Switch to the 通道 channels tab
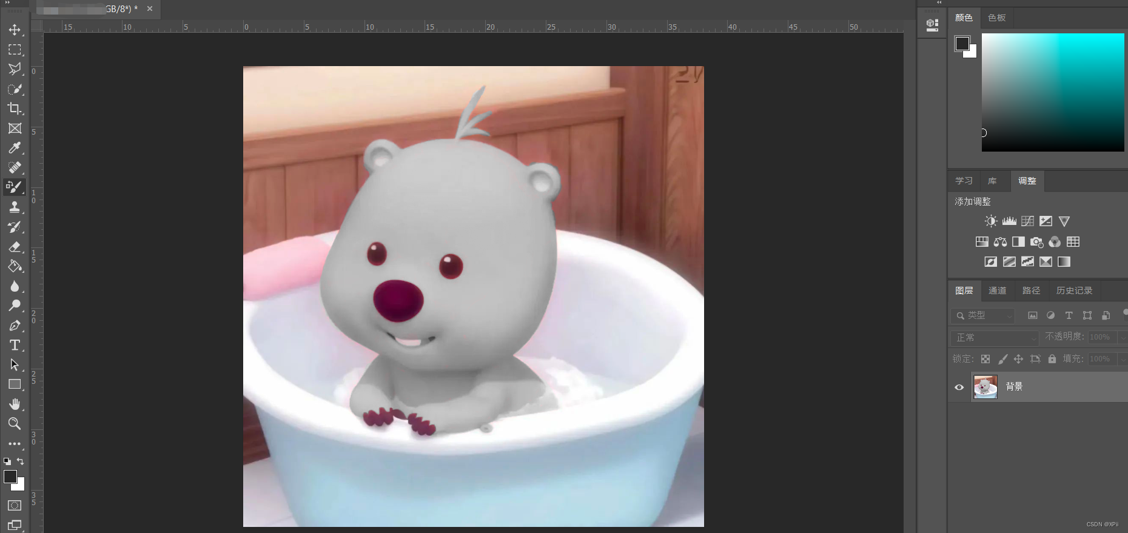 click(997, 290)
